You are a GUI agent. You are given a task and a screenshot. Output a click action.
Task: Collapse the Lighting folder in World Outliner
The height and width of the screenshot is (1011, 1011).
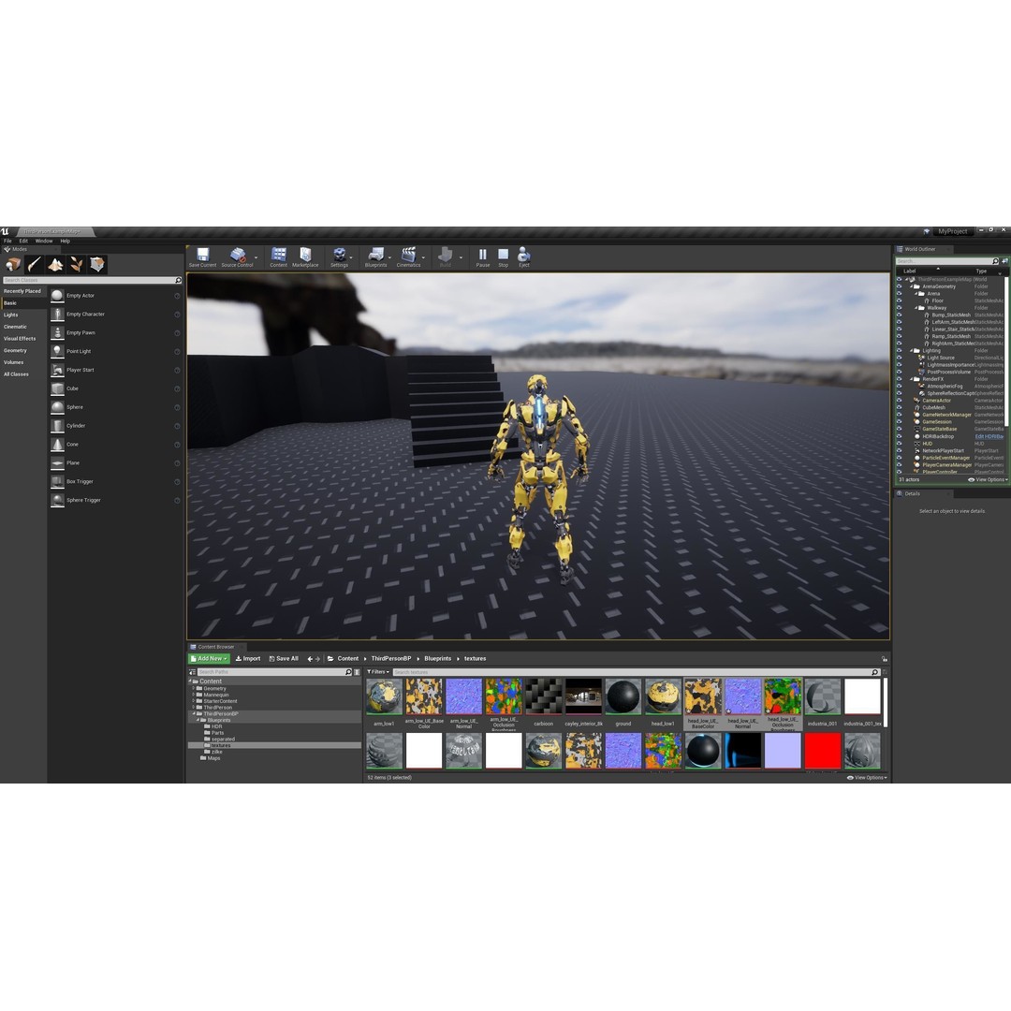click(912, 350)
